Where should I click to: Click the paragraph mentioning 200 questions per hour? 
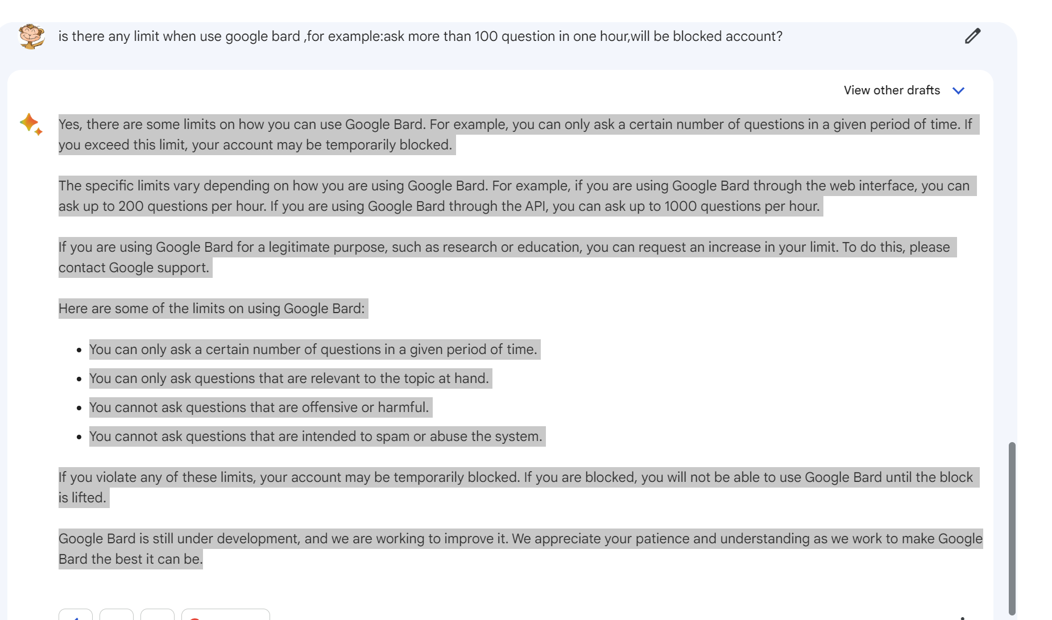click(x=512, y=195)
